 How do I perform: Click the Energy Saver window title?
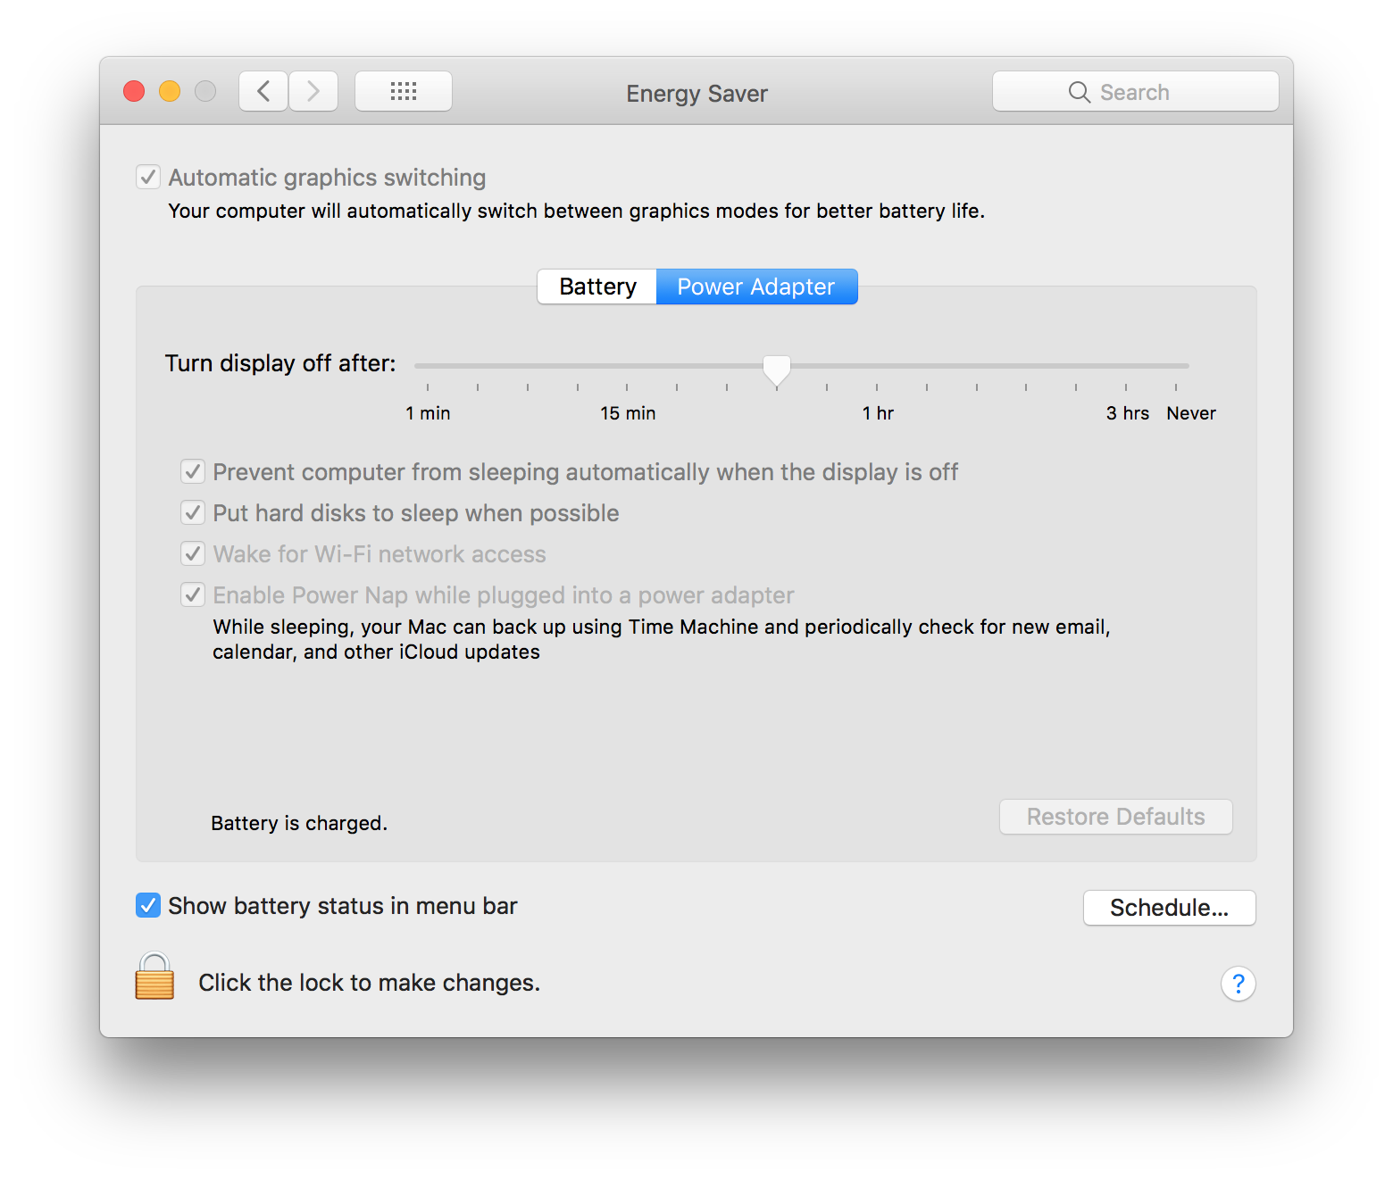pos(696,93)
